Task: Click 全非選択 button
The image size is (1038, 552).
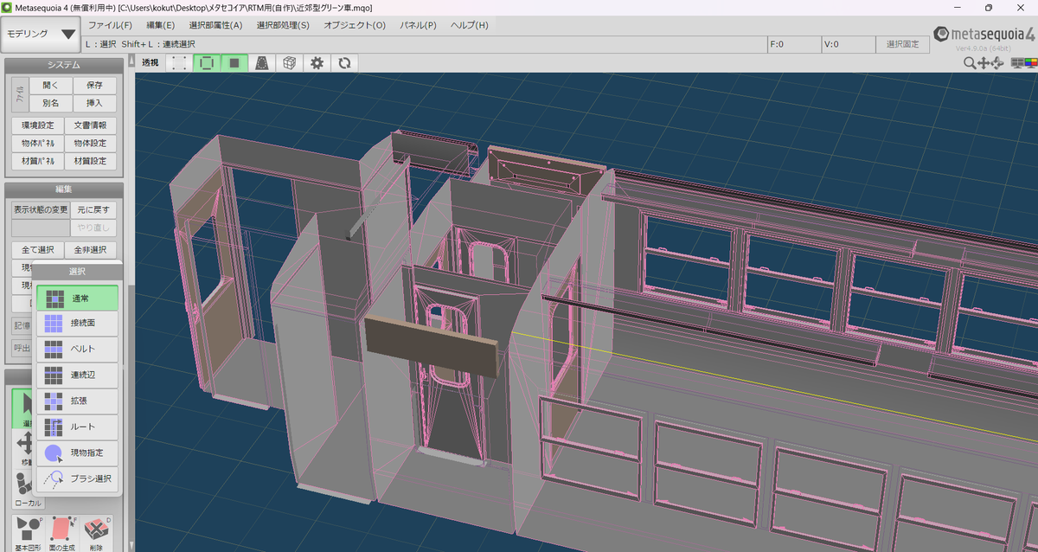Action: tap(90, 250)
